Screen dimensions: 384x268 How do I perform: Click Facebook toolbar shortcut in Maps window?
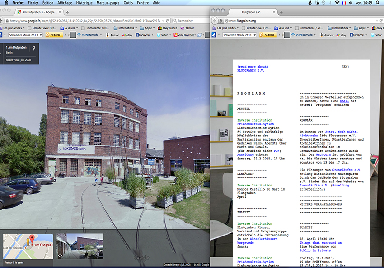pos(143,35)
